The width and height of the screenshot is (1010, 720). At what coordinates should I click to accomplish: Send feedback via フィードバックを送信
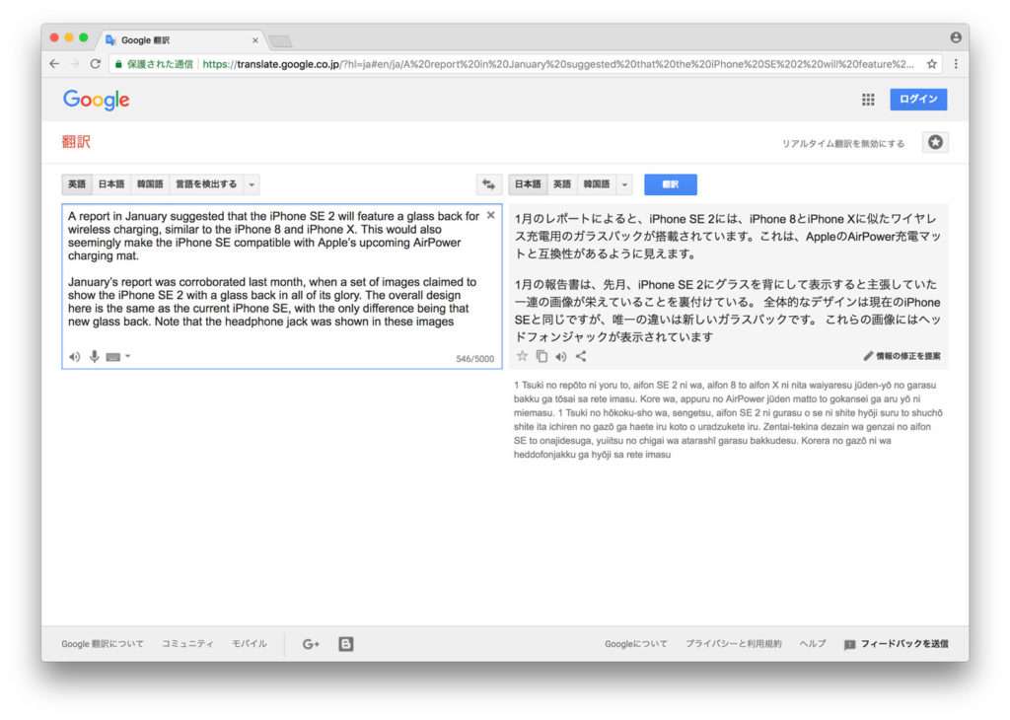click(897, 644)
